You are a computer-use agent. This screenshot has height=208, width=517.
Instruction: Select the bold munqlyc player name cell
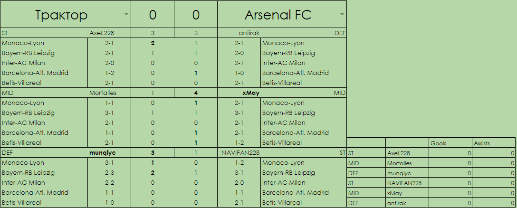(x=103, y=153)
